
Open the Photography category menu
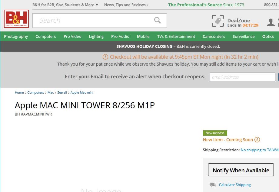pyautogui.click(x=16, y=36)
